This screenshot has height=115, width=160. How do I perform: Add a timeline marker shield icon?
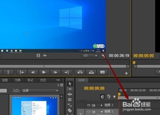click(114, 97)
